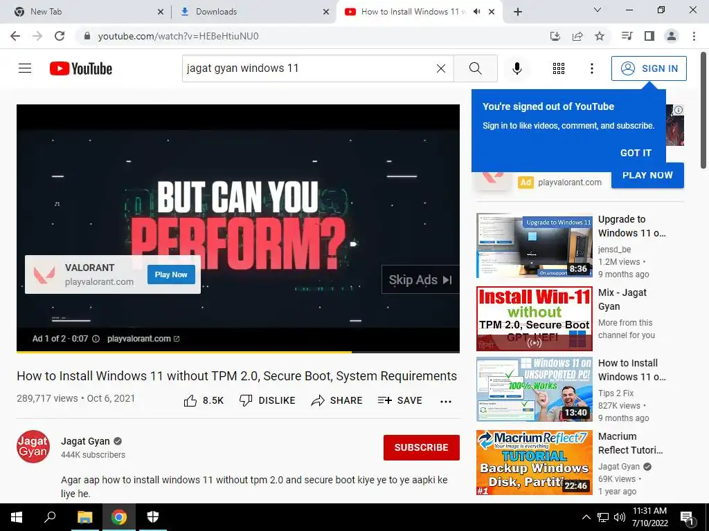Open File Explorer from the taskbar
The width and height of the screenshot is (709, 531).
click(84, 517)
